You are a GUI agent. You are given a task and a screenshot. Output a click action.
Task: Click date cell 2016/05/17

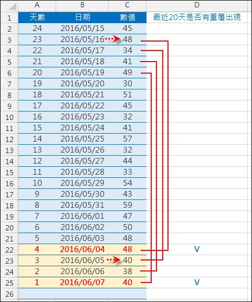(82, 51)
